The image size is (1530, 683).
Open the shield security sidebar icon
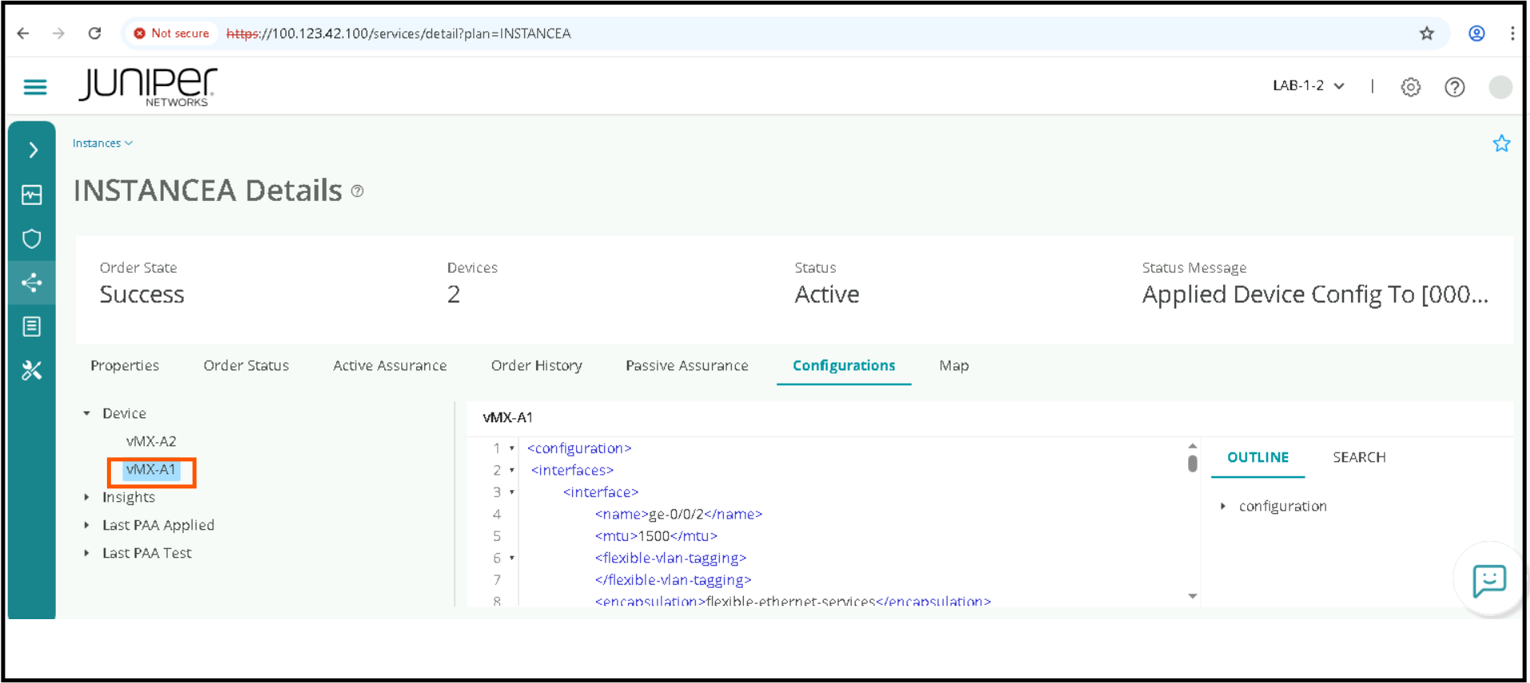click(32, 239)
